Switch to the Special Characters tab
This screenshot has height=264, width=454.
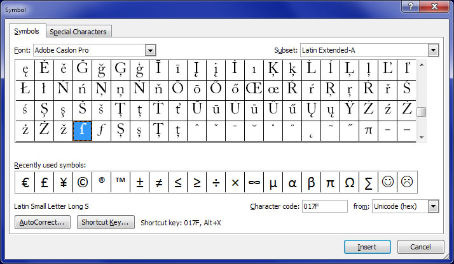coord(78,32)
